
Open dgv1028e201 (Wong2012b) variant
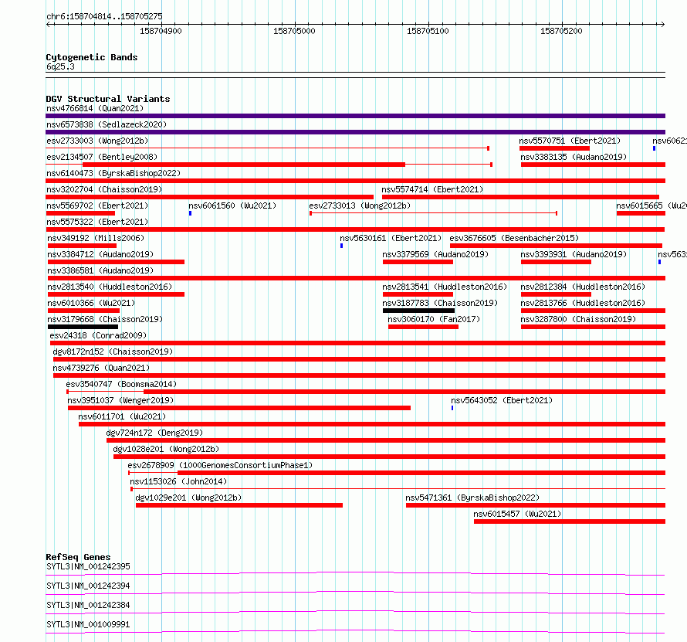[166, 449]
